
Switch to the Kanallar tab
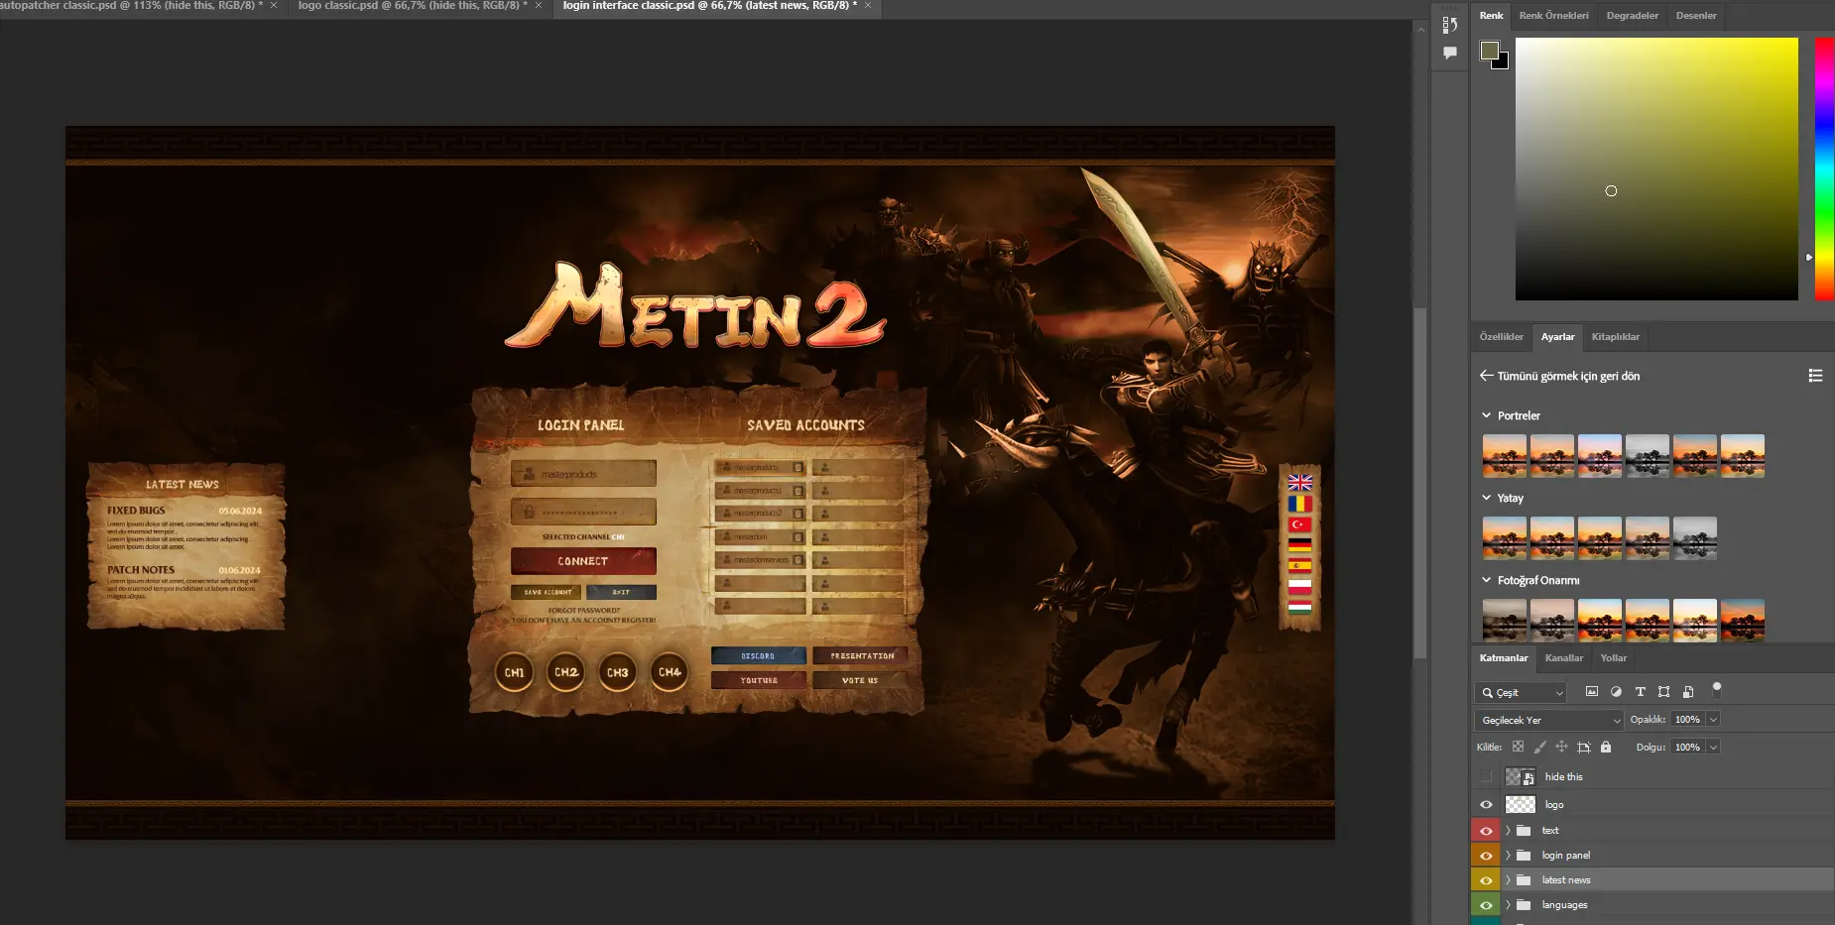click(x=1563, y=657)
